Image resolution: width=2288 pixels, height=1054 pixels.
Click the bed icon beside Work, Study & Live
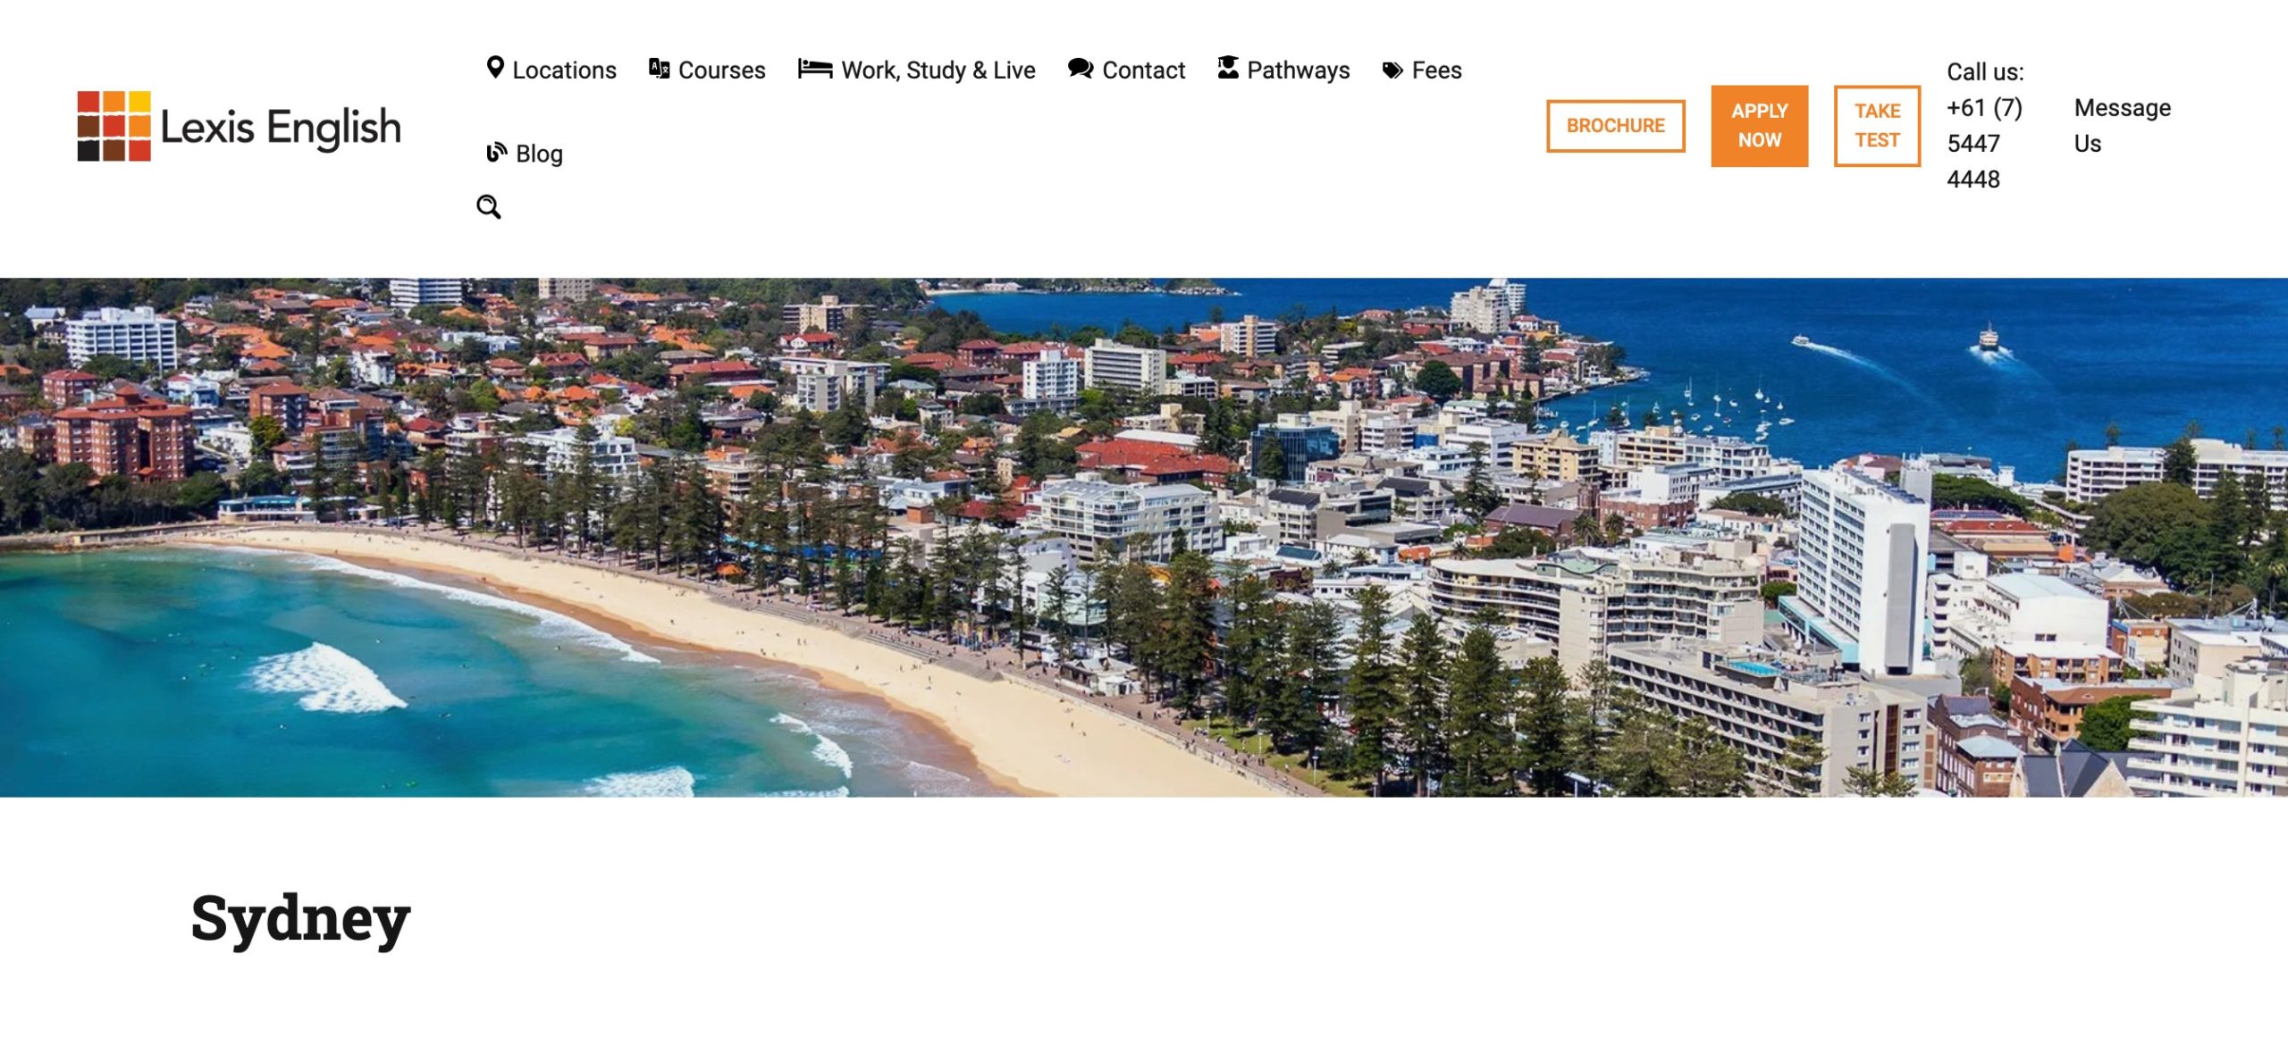coord(815,68)
